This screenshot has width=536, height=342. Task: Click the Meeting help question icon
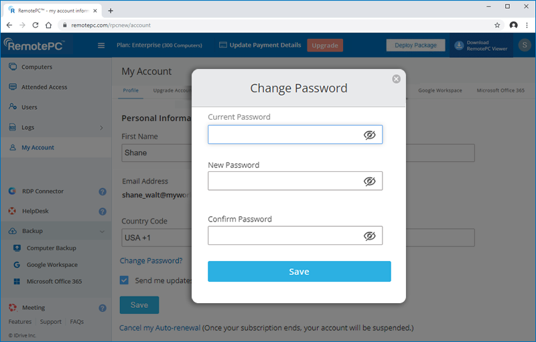pyautogui.click(x=103, y=309)
